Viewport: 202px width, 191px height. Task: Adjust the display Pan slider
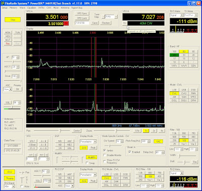tap(52, 131)
